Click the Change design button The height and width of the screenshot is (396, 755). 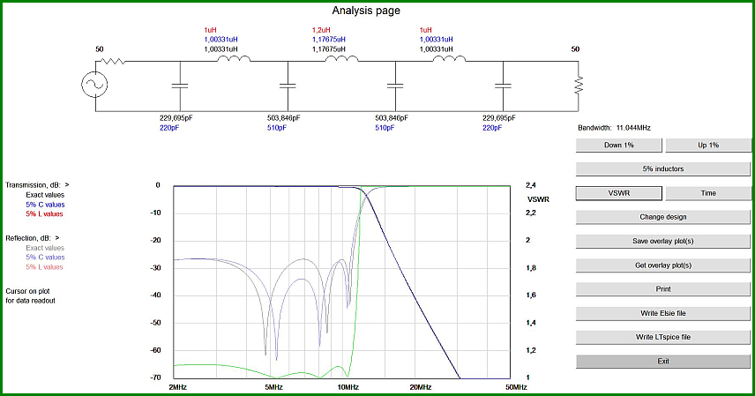(663, 217)
